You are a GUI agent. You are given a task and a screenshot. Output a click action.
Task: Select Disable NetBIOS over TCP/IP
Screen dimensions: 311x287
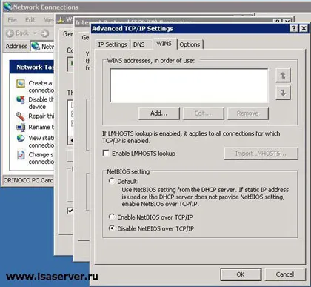click(112, 228)
